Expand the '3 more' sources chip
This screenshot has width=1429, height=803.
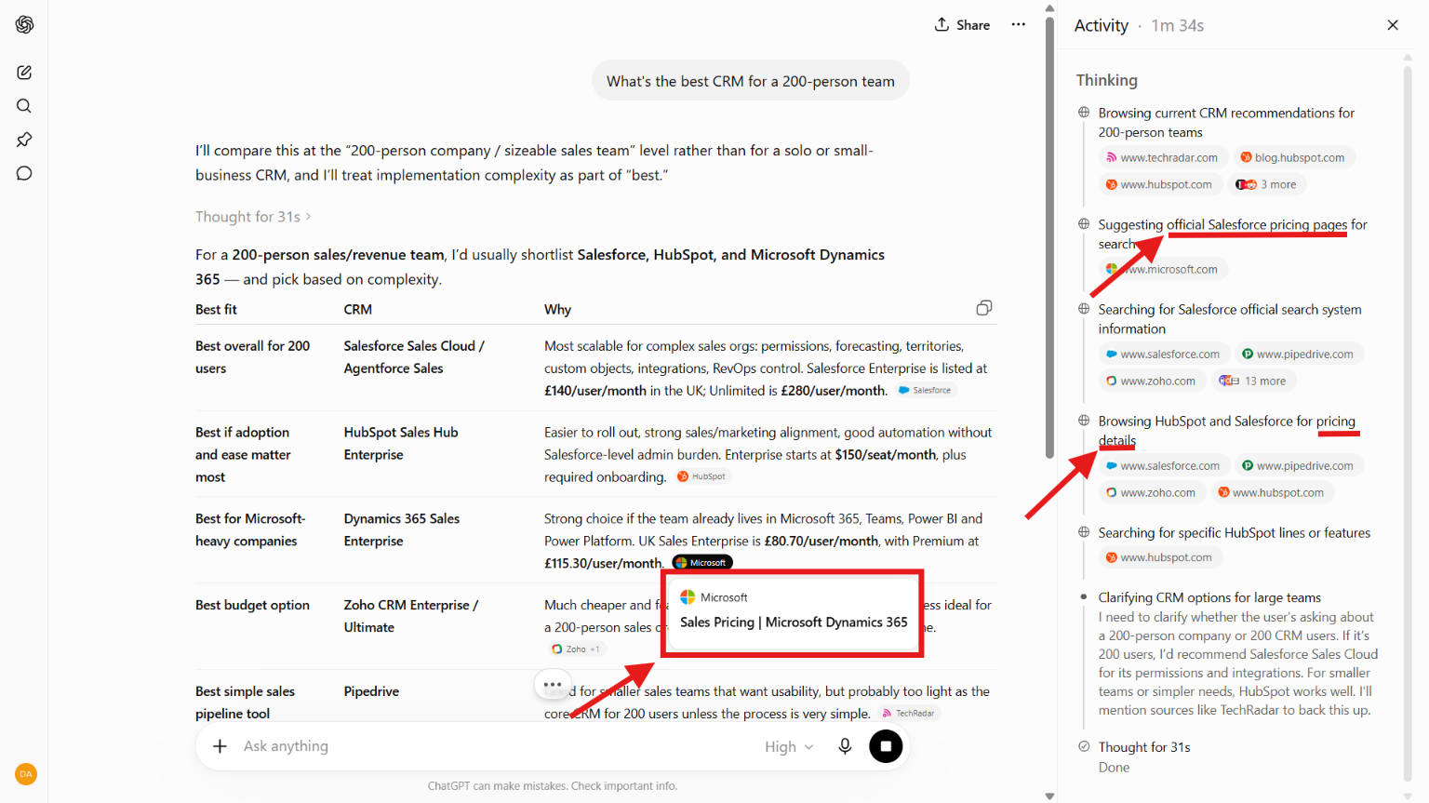click(x=1267, y=185)
